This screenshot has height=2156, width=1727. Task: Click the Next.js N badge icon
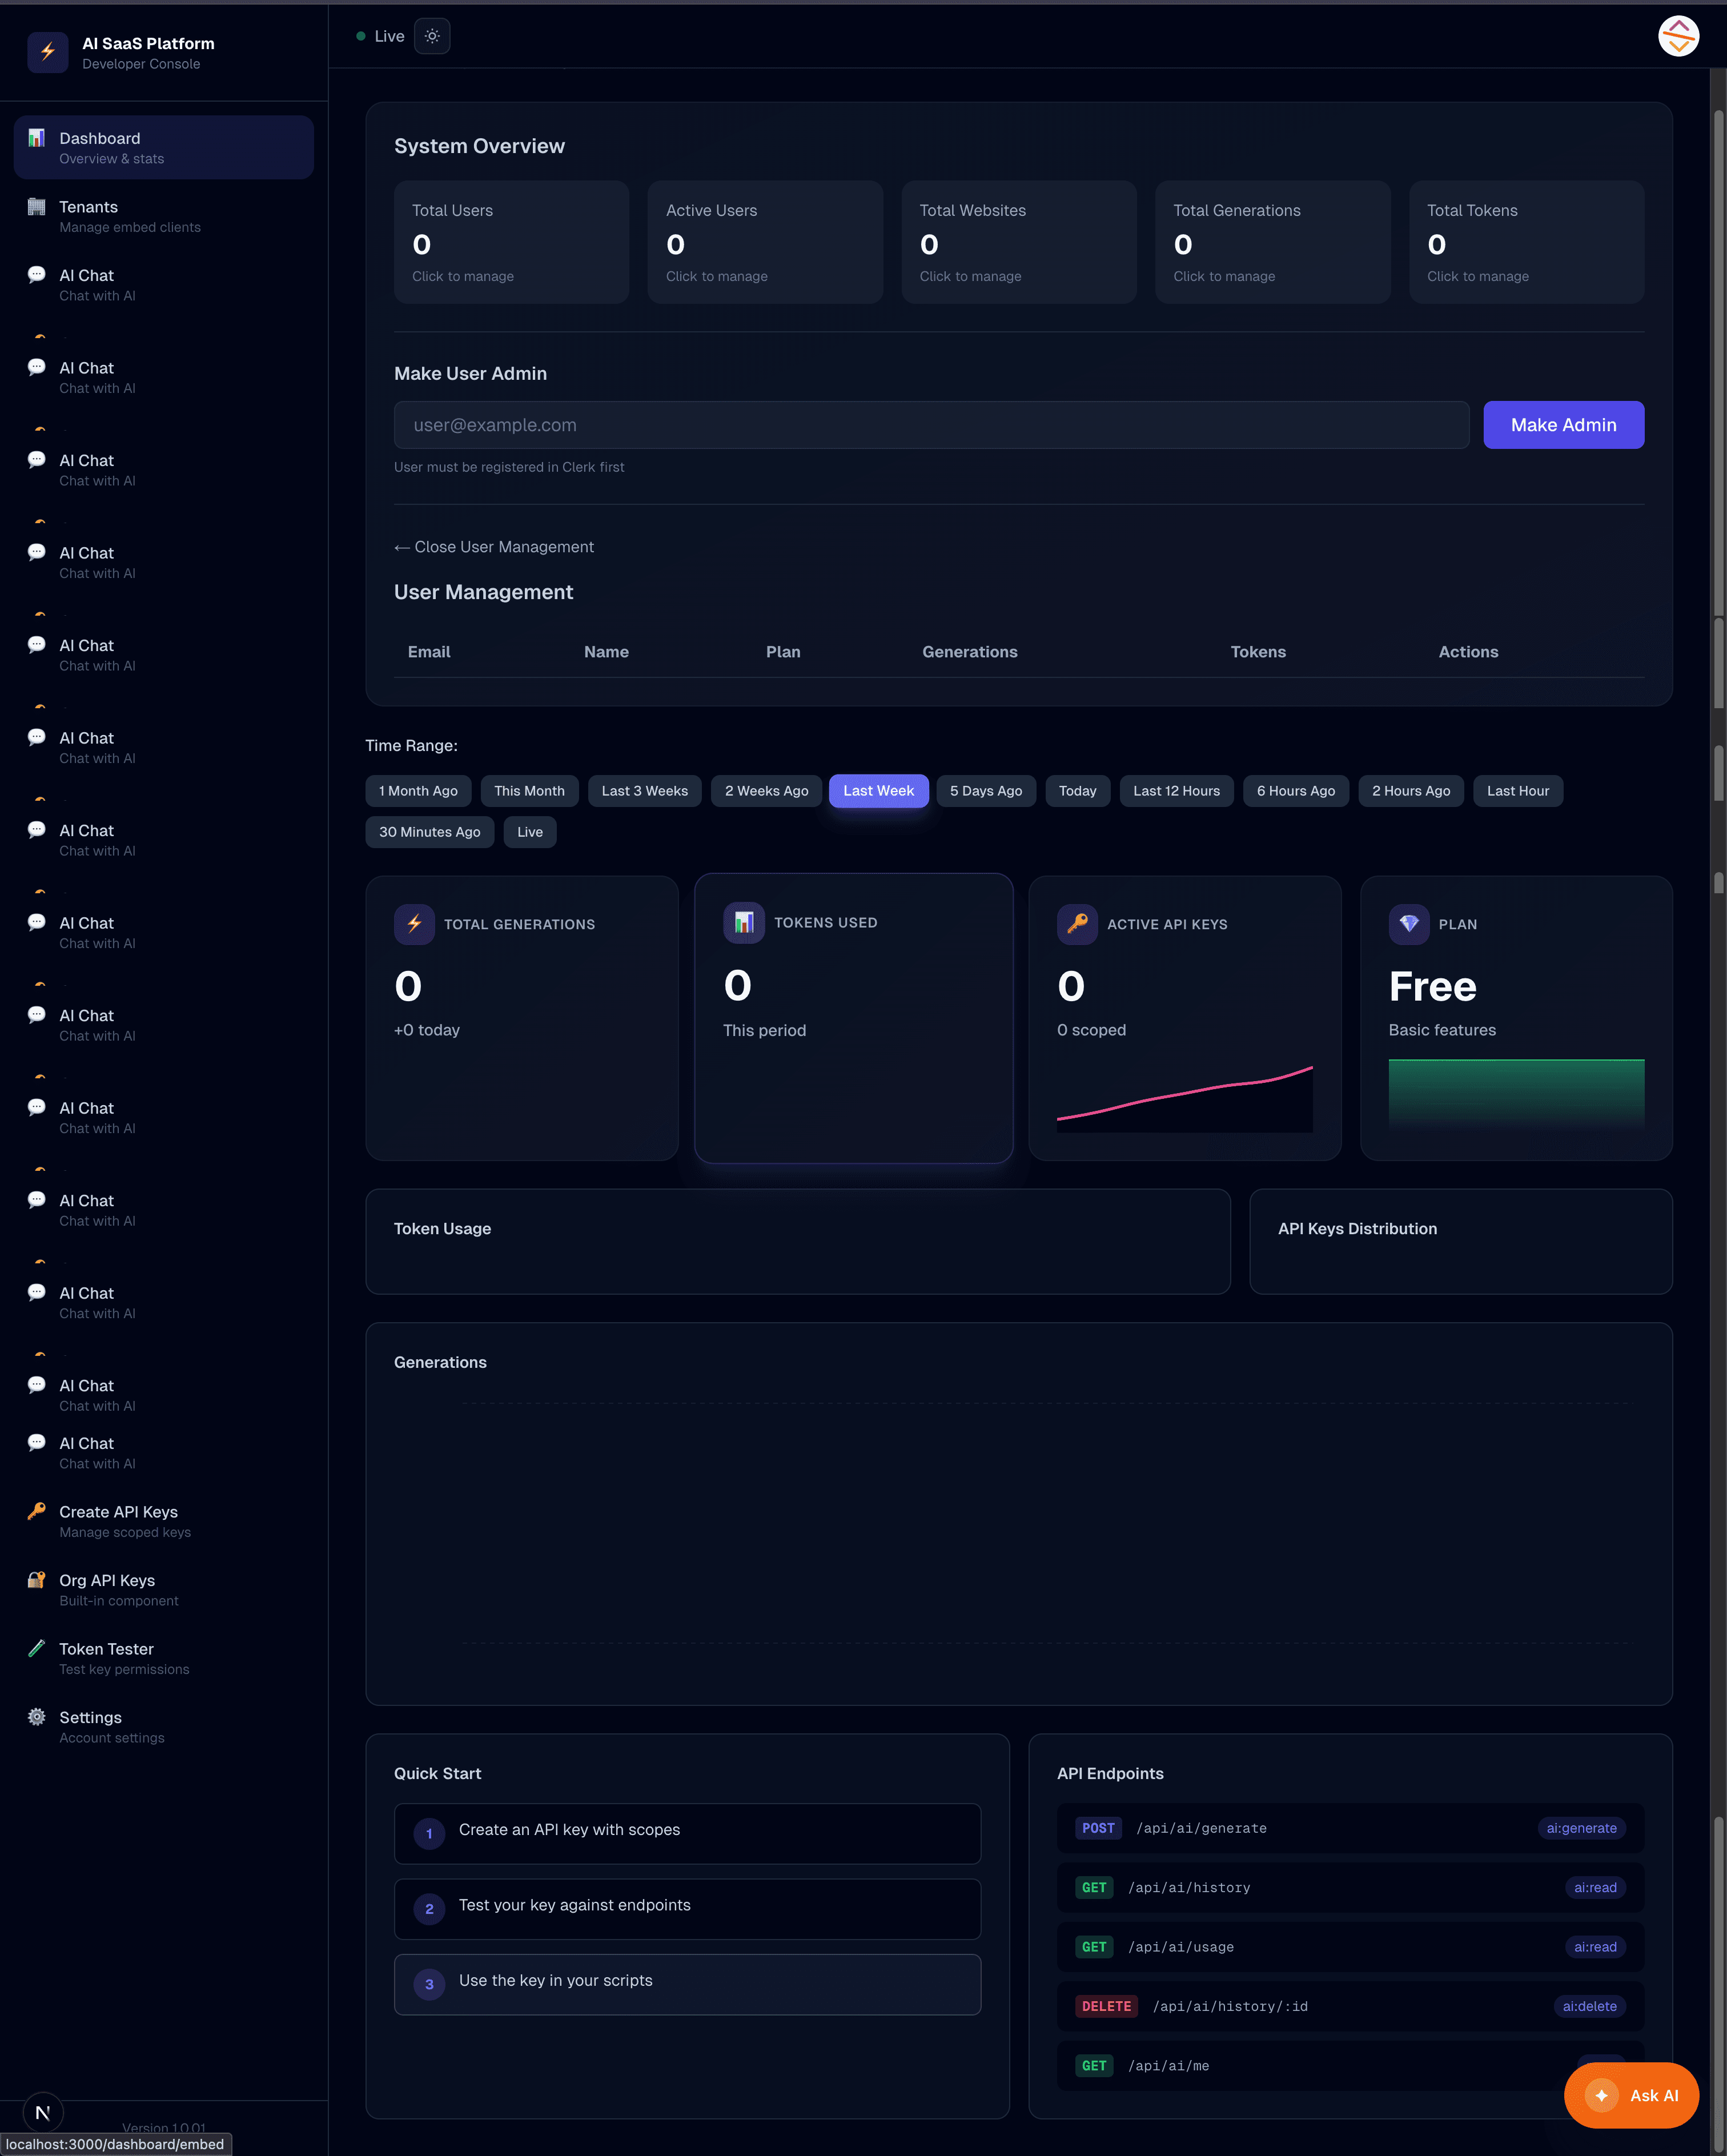click(42, 2113)
